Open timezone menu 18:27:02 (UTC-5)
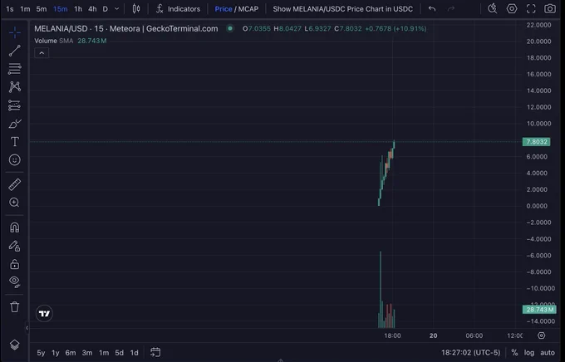565x362 pixels. (x=470, y=353)
